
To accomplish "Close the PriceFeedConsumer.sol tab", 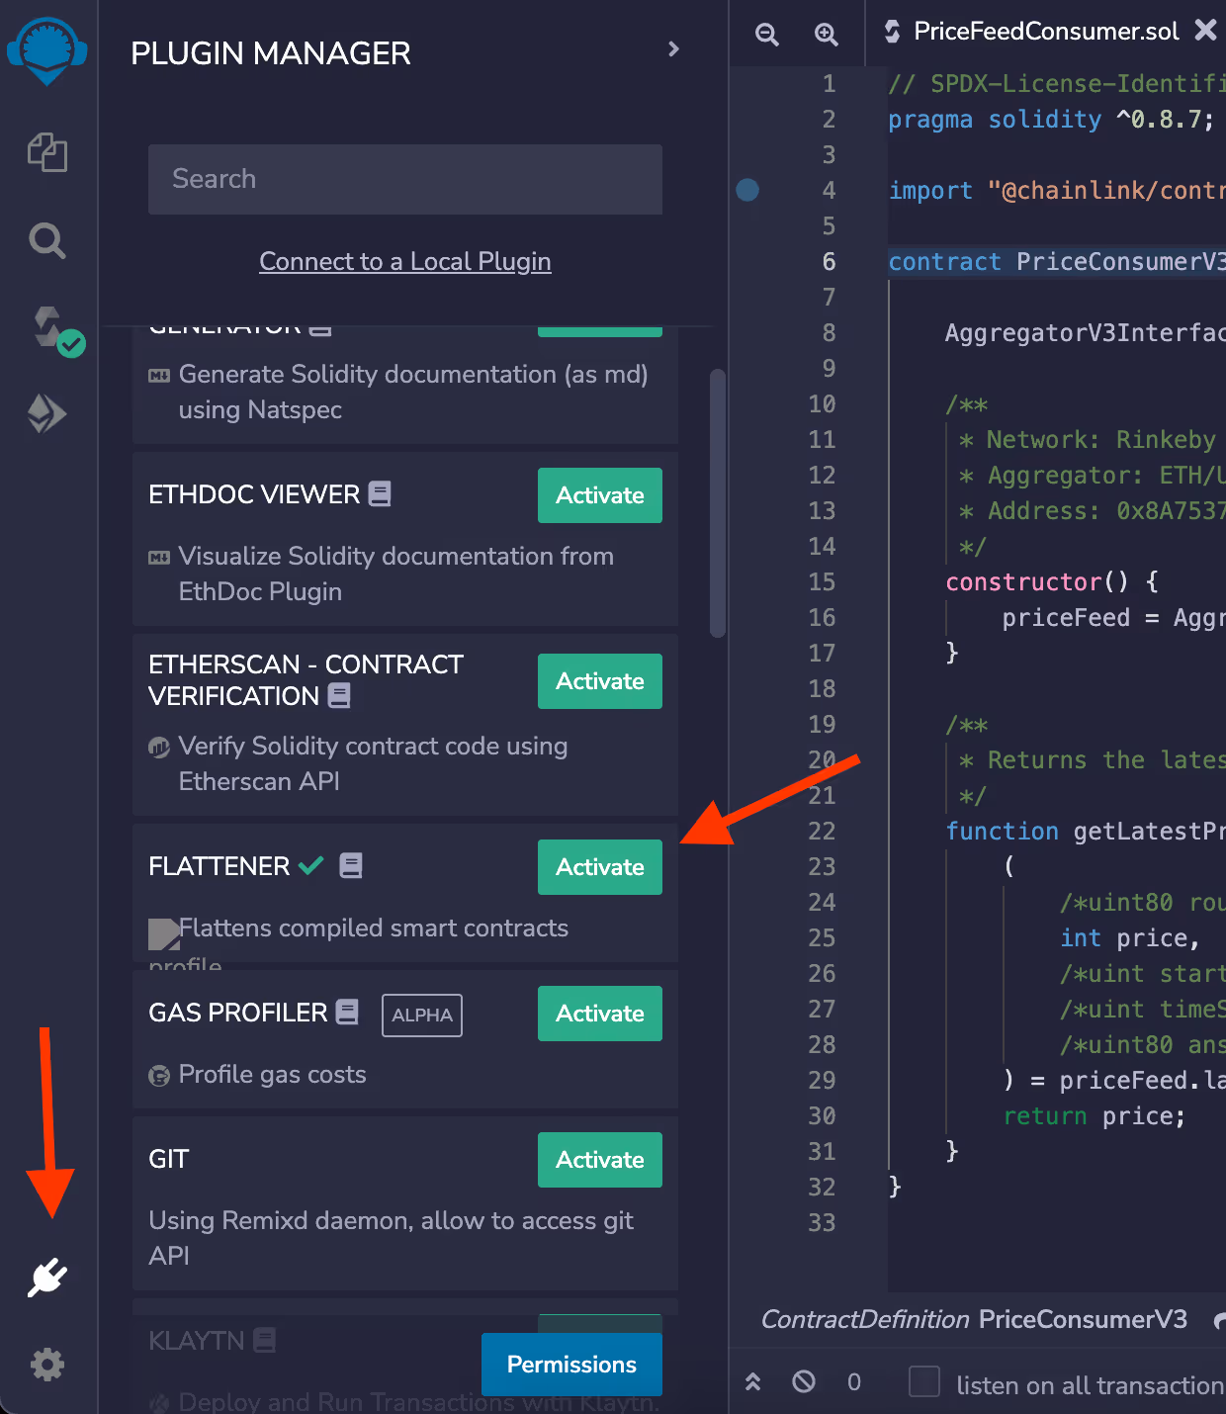I will click(x=1205, y=30).
